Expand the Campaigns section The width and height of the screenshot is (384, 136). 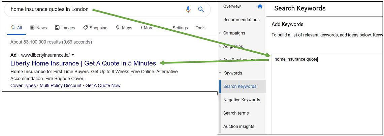point(220,33)
